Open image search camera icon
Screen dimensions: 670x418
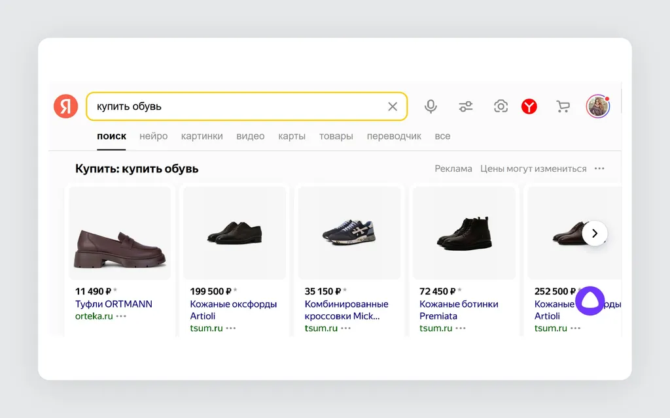click(x=501, y=106)
